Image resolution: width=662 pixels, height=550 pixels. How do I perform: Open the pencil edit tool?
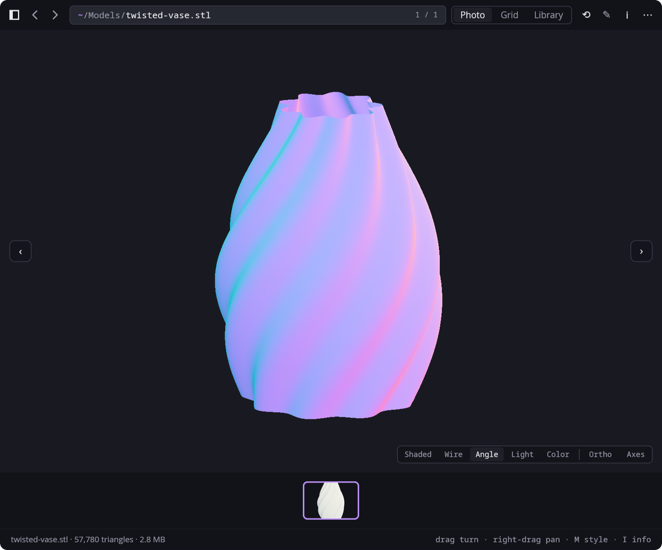tap(606, 15)
